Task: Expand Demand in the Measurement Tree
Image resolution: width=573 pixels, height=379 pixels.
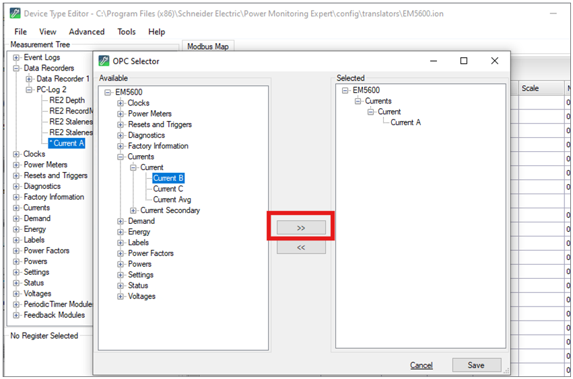Action: tap(16, 219)
